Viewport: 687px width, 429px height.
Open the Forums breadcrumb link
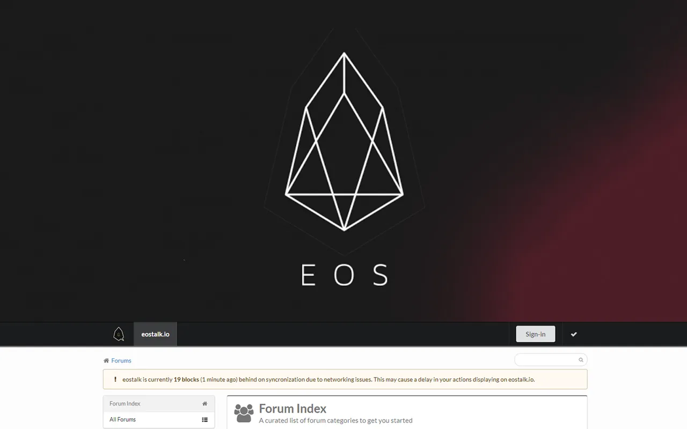pos(121,360)
